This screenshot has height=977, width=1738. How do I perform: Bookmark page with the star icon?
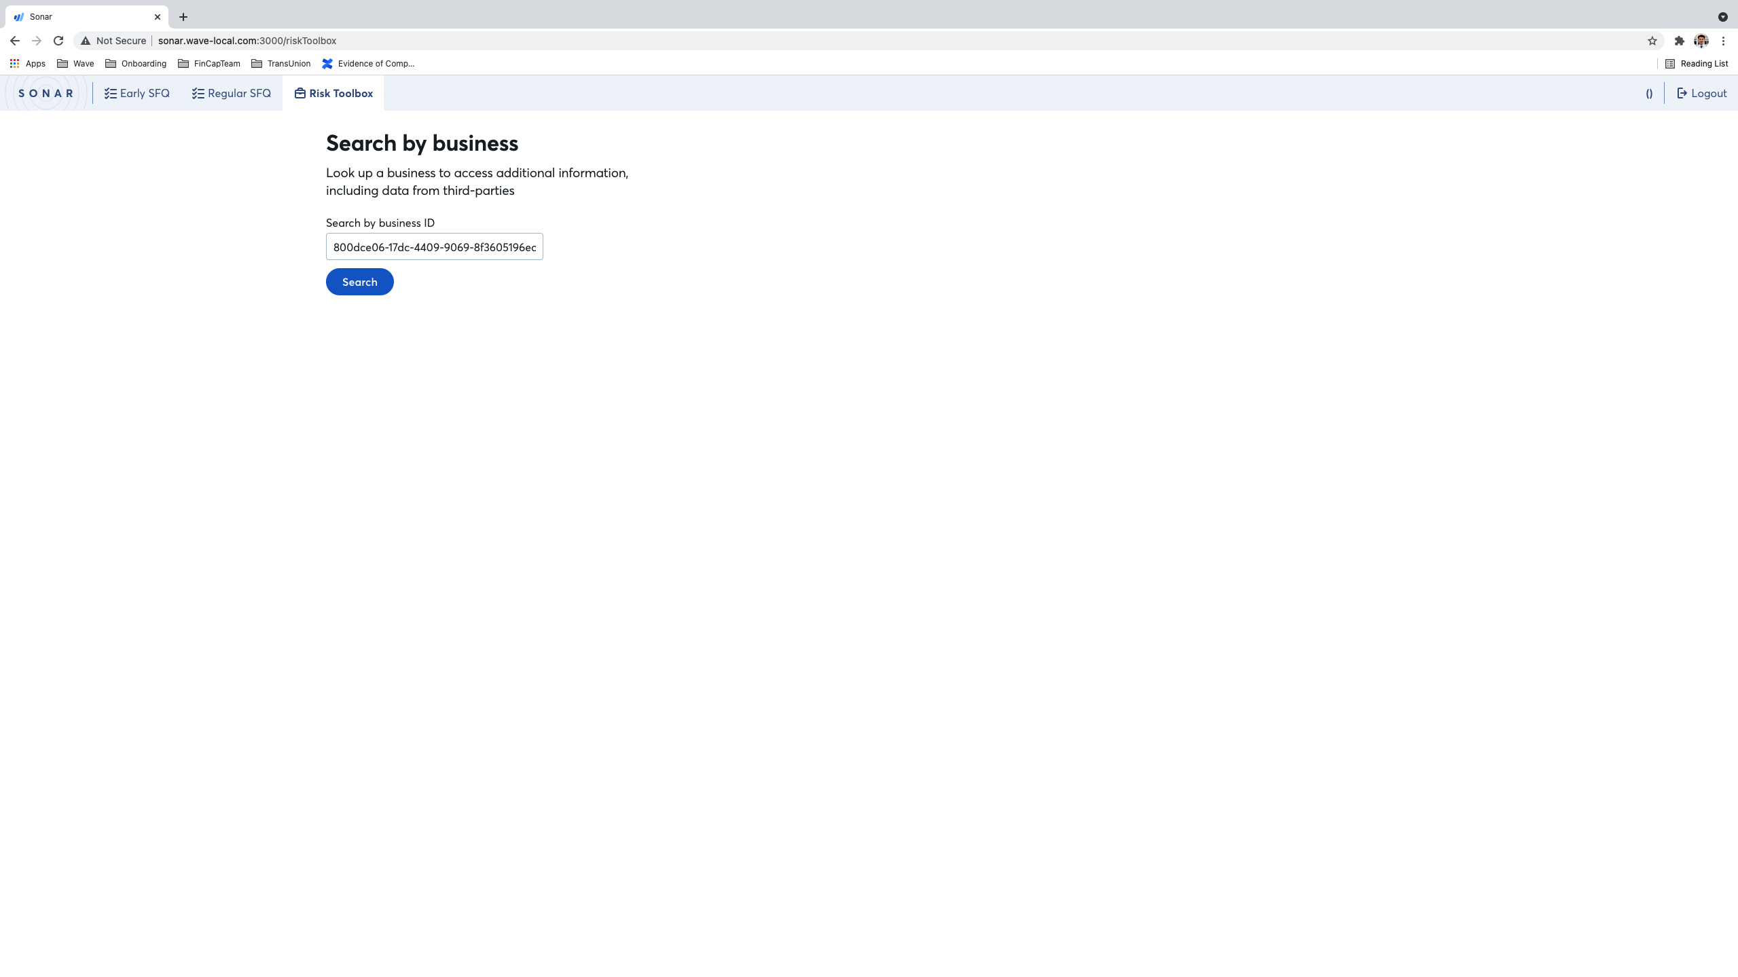pyautogui.click(x=1652, y=41)
